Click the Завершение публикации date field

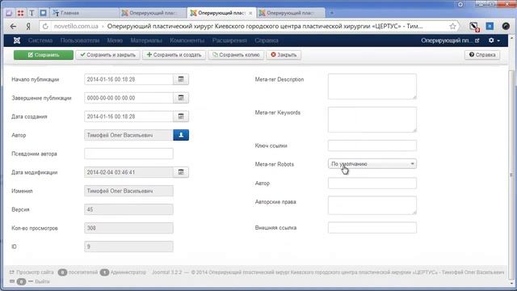[x=128, y=98]
